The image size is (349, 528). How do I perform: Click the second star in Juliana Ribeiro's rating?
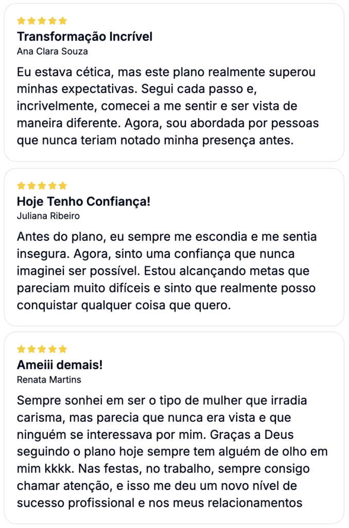click(31, 186)
